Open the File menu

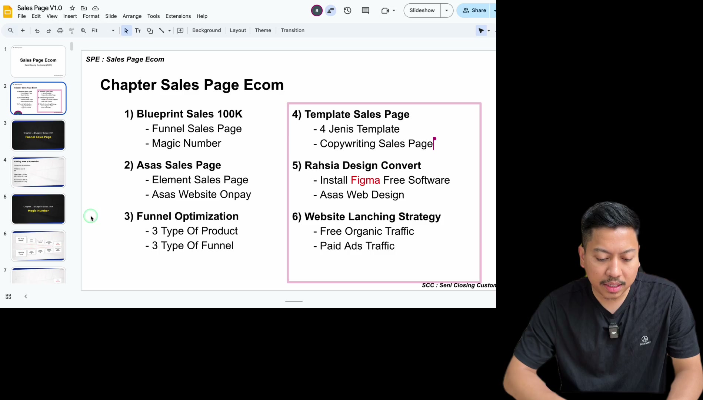click(22, 16)
